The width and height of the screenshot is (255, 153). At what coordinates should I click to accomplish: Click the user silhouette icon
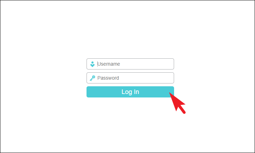pos(92,64)
